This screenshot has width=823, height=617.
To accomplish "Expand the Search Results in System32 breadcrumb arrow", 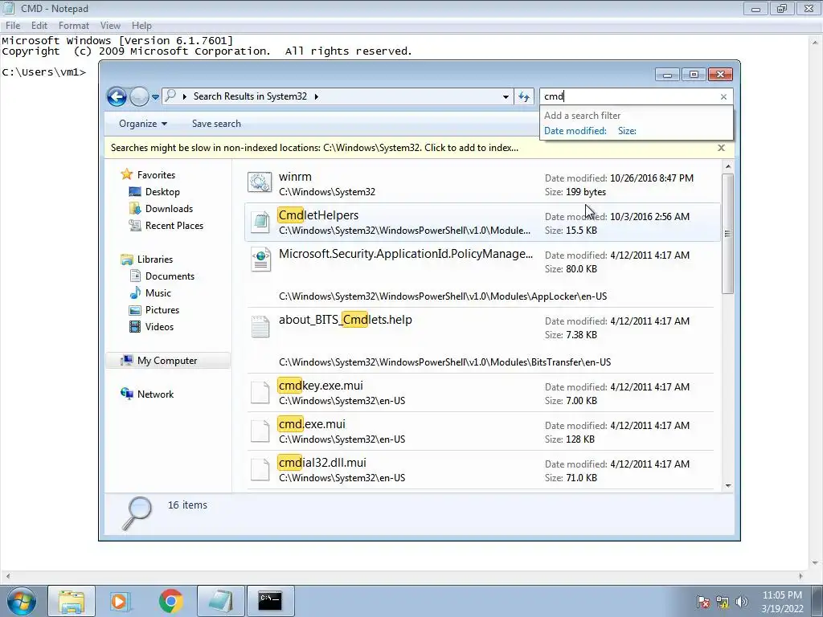I will [x=317, y=96].
